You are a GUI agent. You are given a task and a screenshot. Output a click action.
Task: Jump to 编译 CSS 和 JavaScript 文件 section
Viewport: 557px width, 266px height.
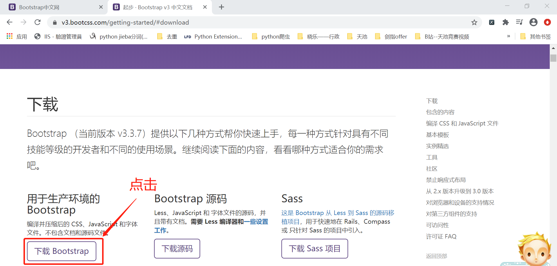(462, 124)
